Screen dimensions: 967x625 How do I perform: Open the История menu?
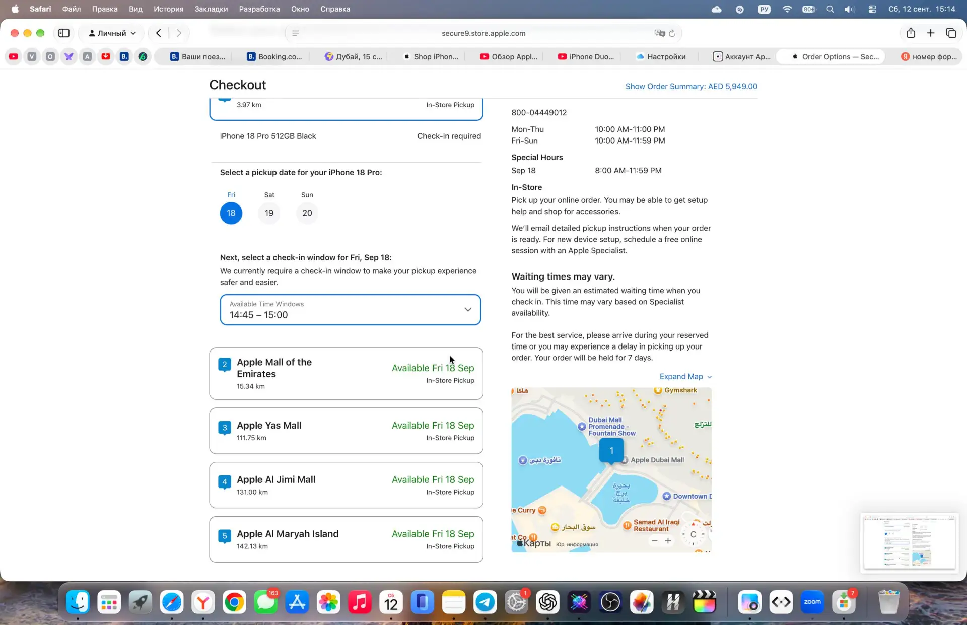click(x=168, y=9)
